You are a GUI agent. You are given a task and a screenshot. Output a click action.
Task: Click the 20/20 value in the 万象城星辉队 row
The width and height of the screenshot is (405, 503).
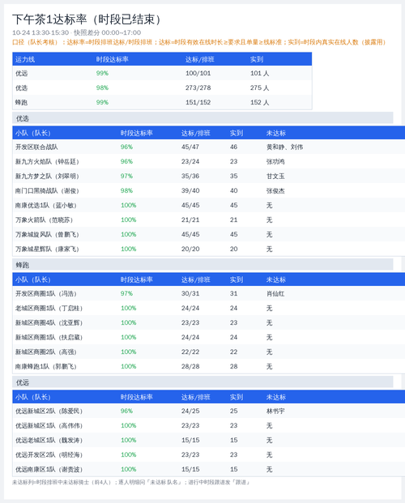click(190, 249)
